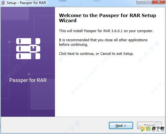The width and height of the screenshot is (166, 134).
Task: Close the Setup window with X
Action: [159, 2]
